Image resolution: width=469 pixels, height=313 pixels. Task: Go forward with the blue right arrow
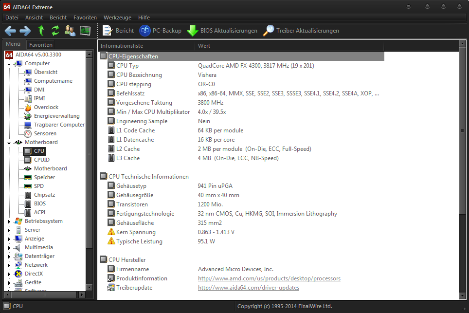[x=25, y=31]
